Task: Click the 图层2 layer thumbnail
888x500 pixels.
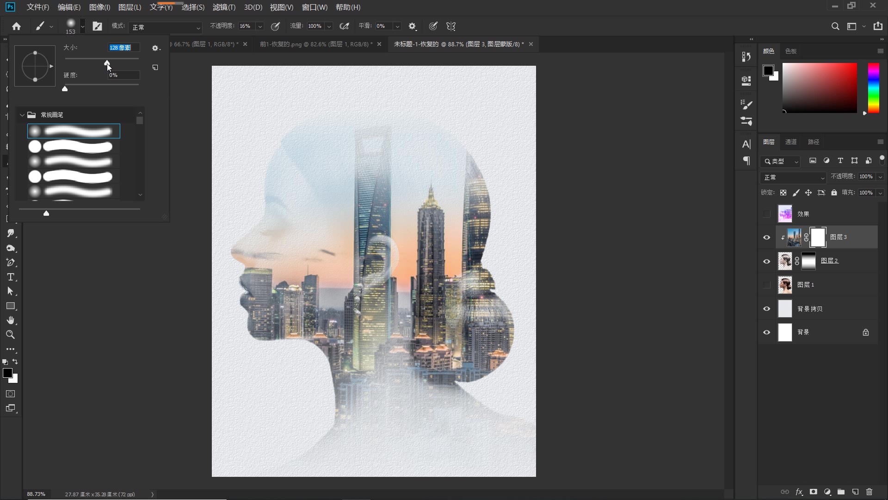Action: coord(785,261)
